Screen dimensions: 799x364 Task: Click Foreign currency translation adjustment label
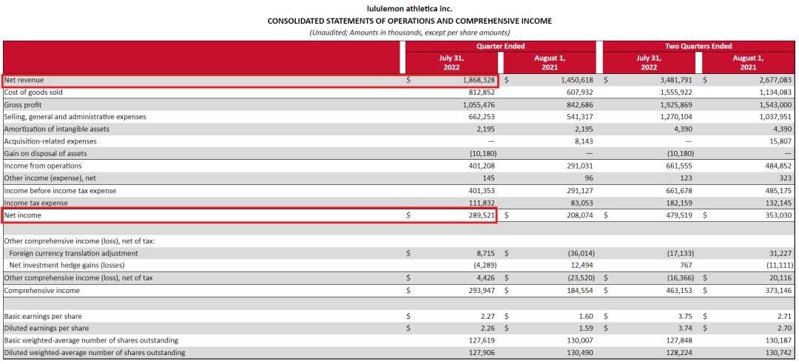(74, 253)
